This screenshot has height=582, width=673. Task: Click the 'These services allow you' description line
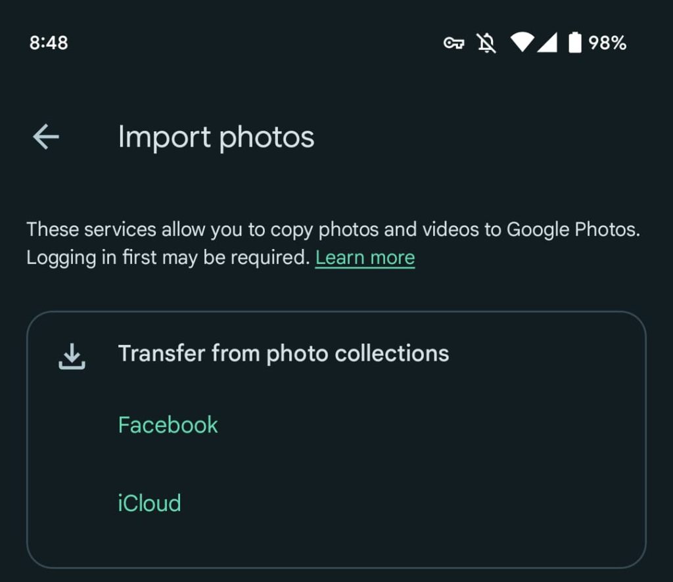click(197, 230)
